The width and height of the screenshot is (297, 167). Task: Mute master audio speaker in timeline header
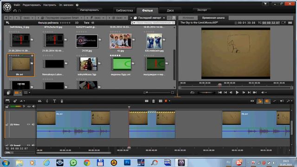[x=33, y=106]
